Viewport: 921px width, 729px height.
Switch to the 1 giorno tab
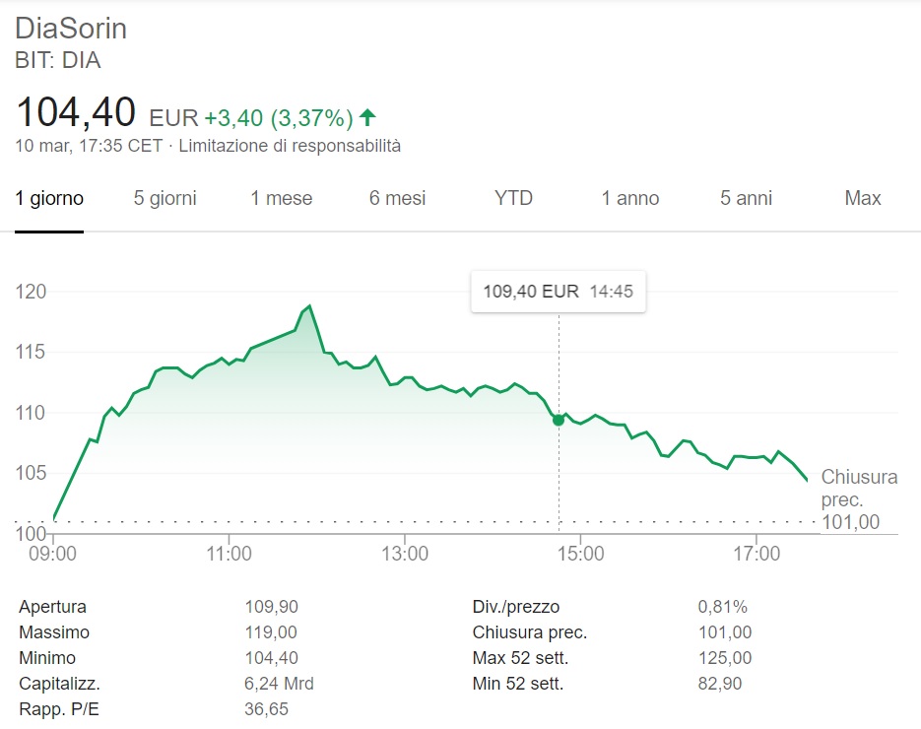click(x=49, y=198)
